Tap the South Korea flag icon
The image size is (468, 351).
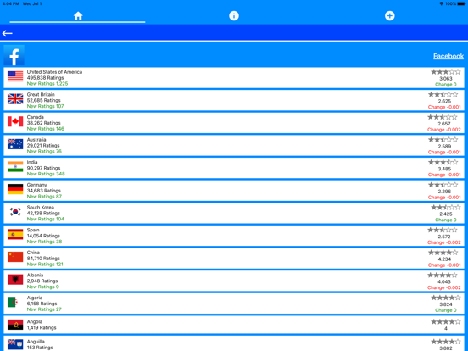point(15,212)
